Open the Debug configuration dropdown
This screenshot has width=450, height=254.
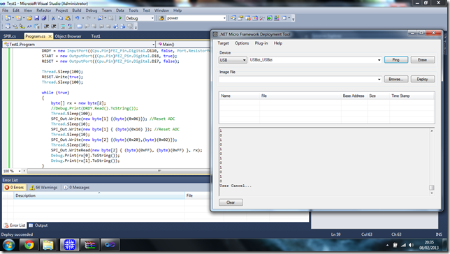(x=140, y=18)
